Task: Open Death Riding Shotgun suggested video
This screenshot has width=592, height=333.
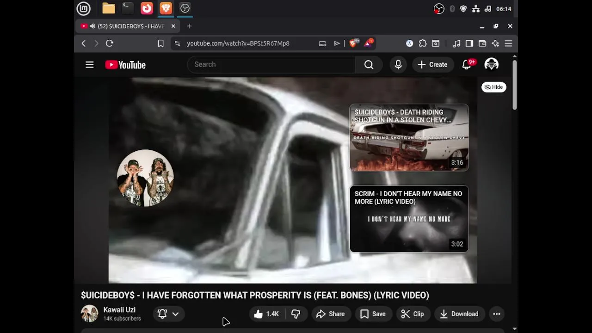Action: (409, 138)
